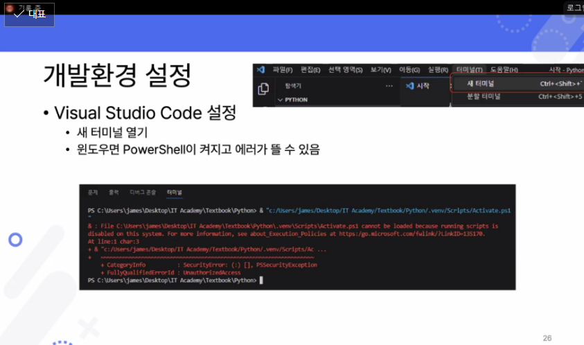The image size is (584, 345).
Task: Open the 도움말(H) menu
Action: point(504,70)
